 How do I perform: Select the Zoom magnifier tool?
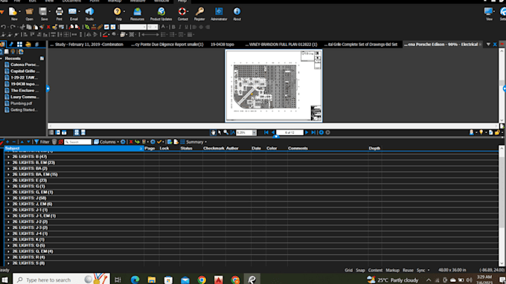226,132
